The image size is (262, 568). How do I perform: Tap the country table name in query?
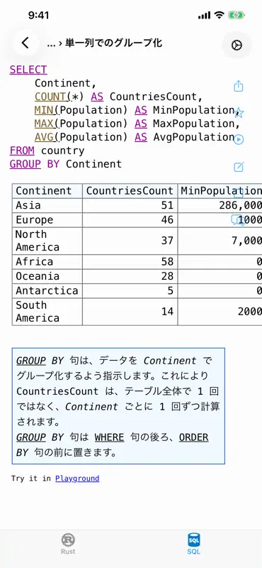click(x=62, y=151)
